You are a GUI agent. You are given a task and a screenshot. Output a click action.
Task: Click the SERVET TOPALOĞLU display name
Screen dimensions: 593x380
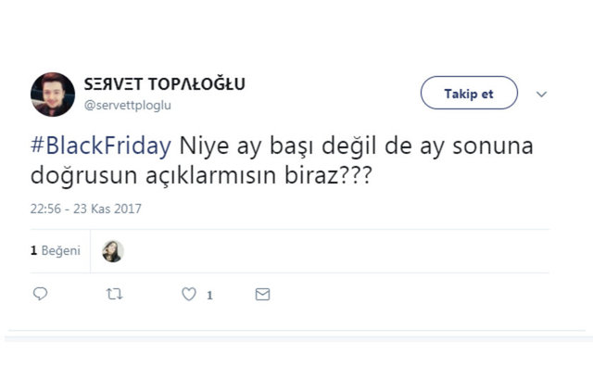pos(165,84)
